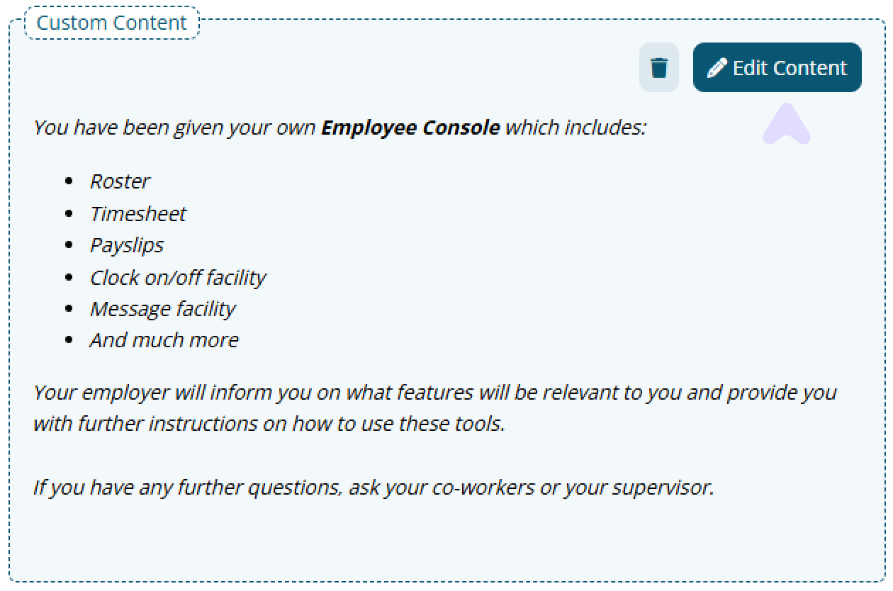Select the Payslips list item
893x591 pixels.
(x=127, y=245)
